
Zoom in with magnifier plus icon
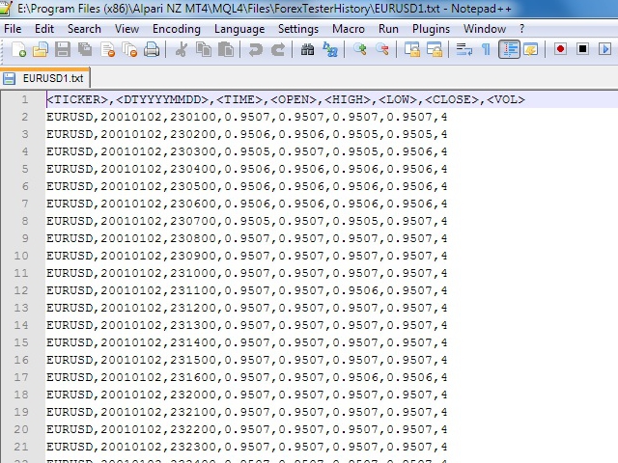(x=359, y=49)
